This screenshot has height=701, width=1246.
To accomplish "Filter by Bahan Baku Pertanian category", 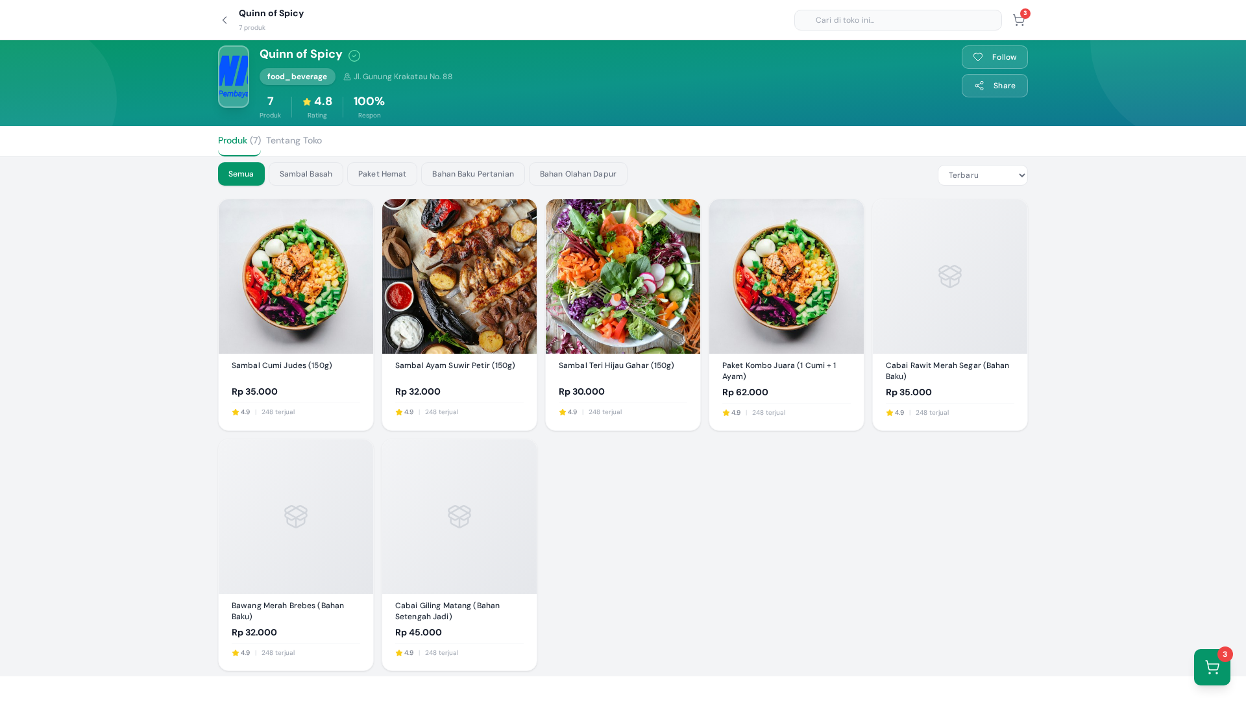I will pyautogui.click(x=473, y=174).
